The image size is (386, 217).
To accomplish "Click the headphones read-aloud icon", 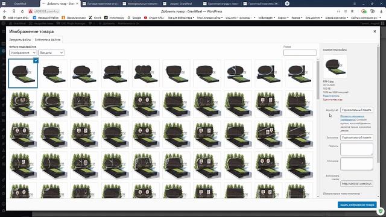I will pos(339,11).
